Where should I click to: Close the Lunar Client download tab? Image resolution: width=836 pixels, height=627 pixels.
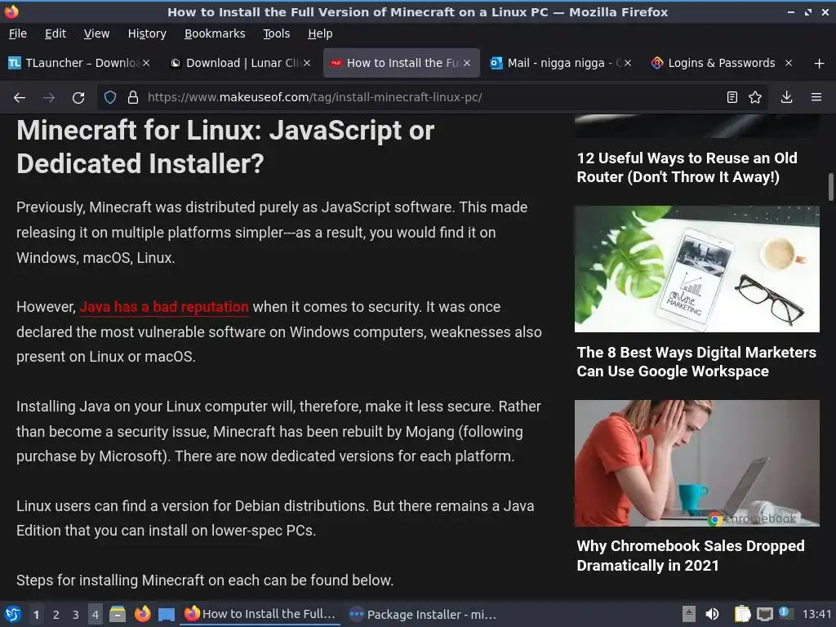pos(307,63)
